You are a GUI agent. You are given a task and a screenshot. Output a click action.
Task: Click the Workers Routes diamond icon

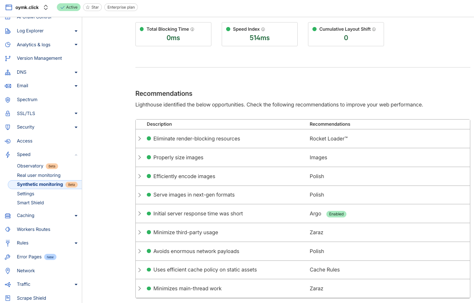pyautogui.click(x=8, y=229)
